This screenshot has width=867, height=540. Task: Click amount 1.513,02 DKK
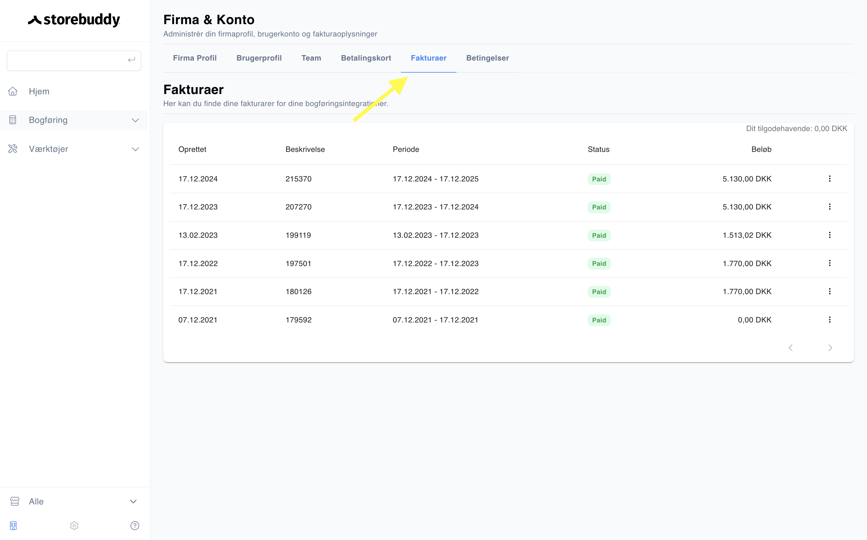[747, 235]
